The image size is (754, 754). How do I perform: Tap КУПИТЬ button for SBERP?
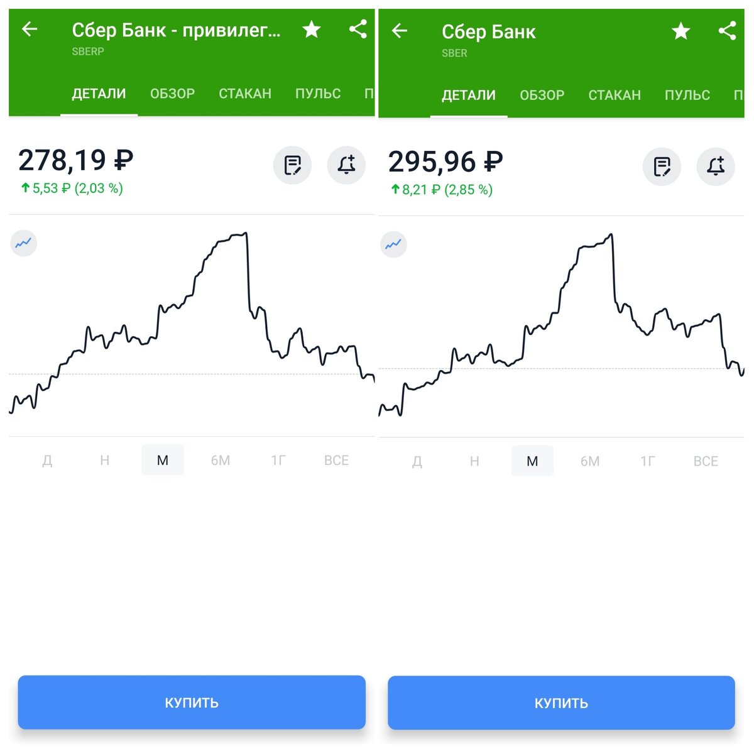pyautogui.click(x=192, y=702)
